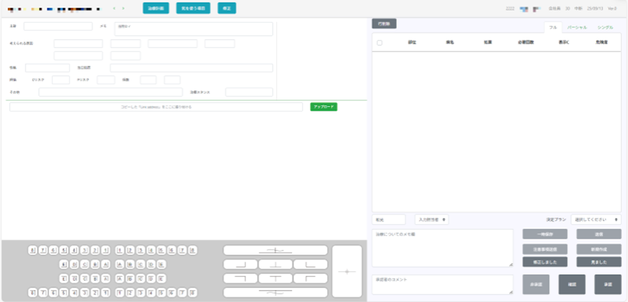Go to next record with right arrow
Screen dimensions: 628x302
(x=124, y=8)
